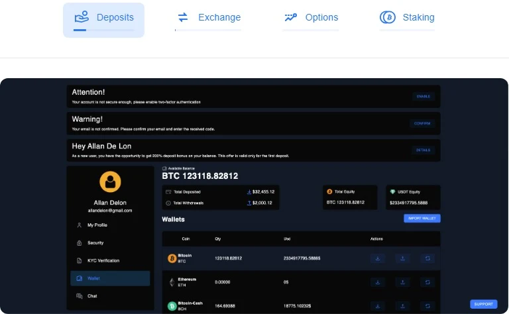Click the Bitcoin-Cash withdraw icon
Screen dimensions: 509x314
point(402,306)
